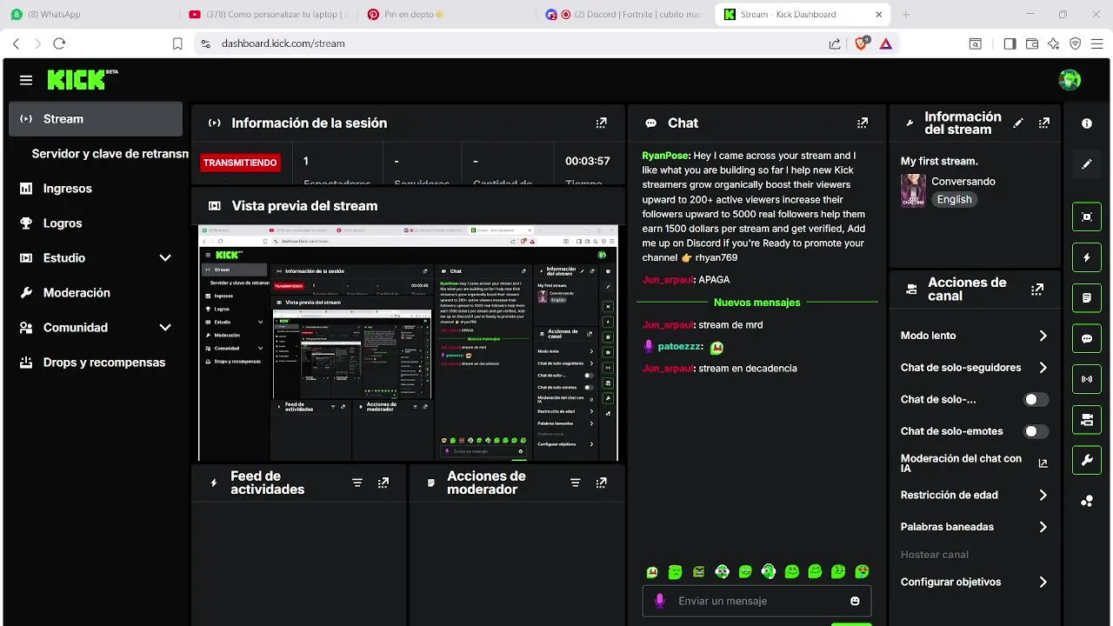Open filter options in Feed de actividades

[357, 483]
